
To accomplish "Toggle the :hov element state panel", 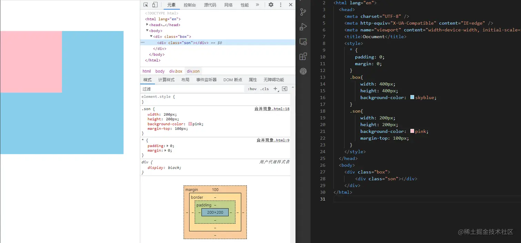I will click(x=252, y=89).
